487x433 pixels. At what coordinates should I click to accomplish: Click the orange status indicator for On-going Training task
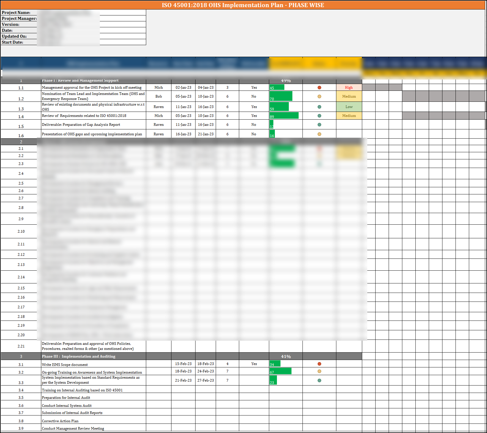coord(319,371)
